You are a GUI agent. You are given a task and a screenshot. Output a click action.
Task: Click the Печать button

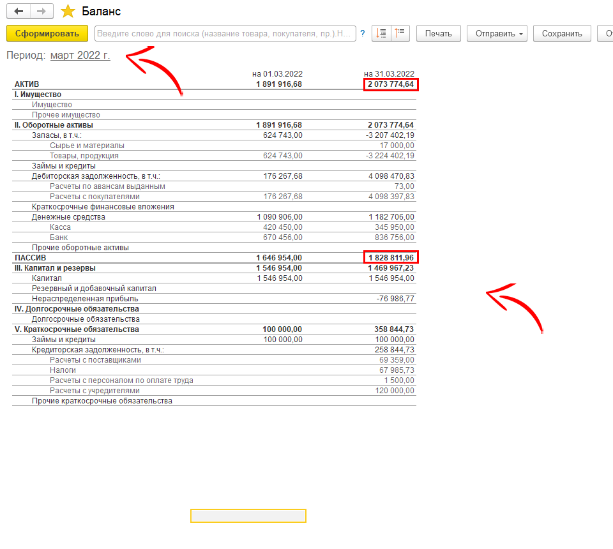pyautogui.click(x=438, y=34)
